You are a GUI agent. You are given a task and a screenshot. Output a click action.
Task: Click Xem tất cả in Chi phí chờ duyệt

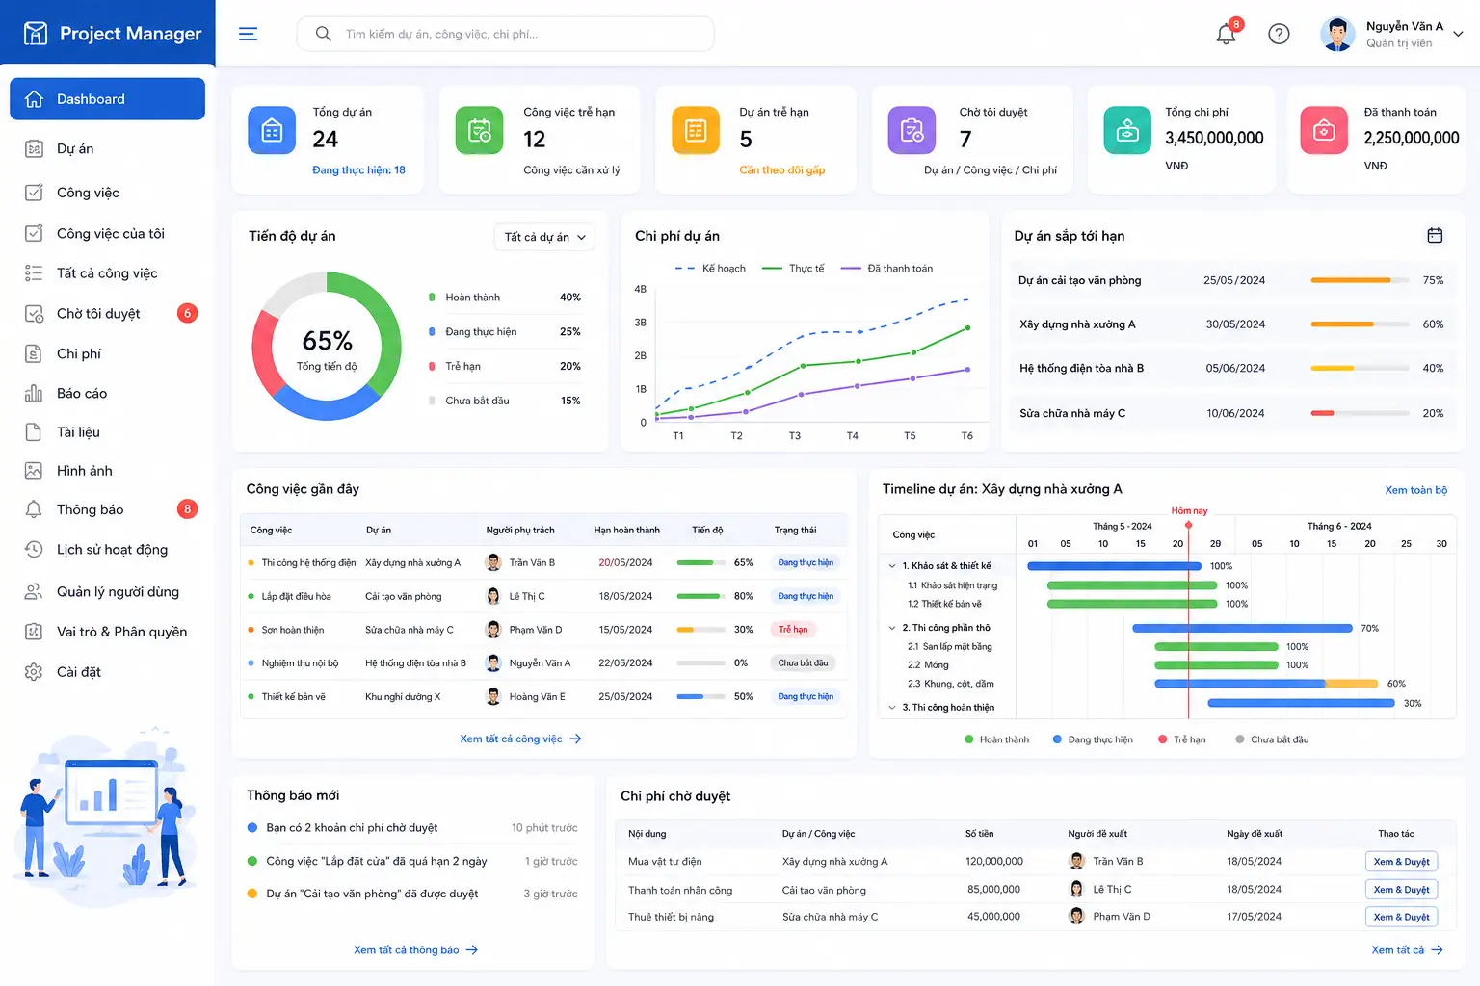(x=1407, y=949)
